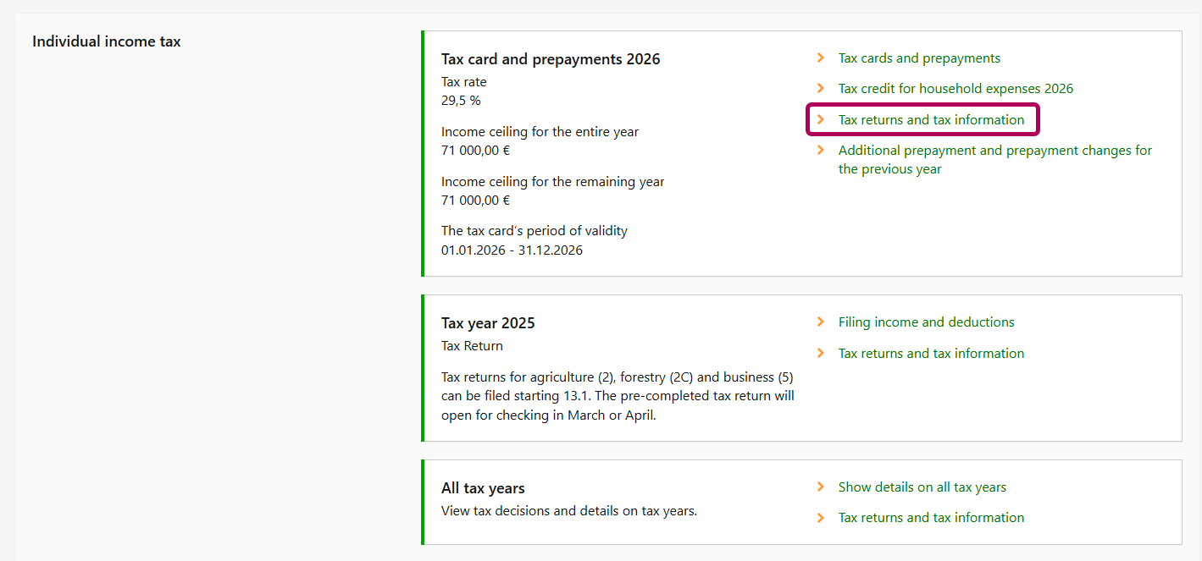Click the All tax years card heading
The width and height of the screenshot is (1202, 561).
coord(483,488)
